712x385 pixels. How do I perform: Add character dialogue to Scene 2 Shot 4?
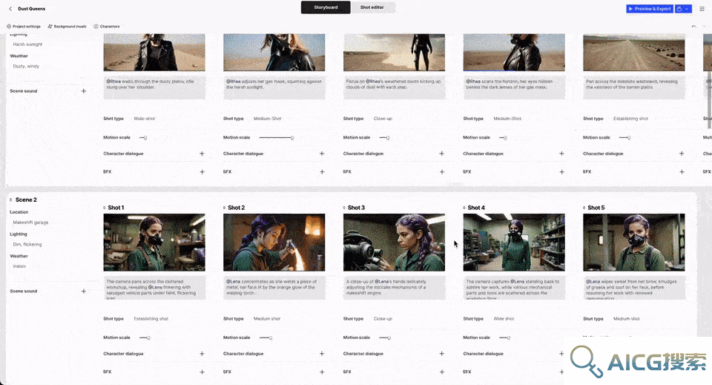[561, 354]
